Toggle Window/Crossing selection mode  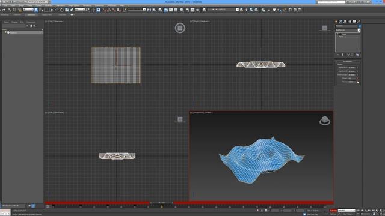point(51,10)
